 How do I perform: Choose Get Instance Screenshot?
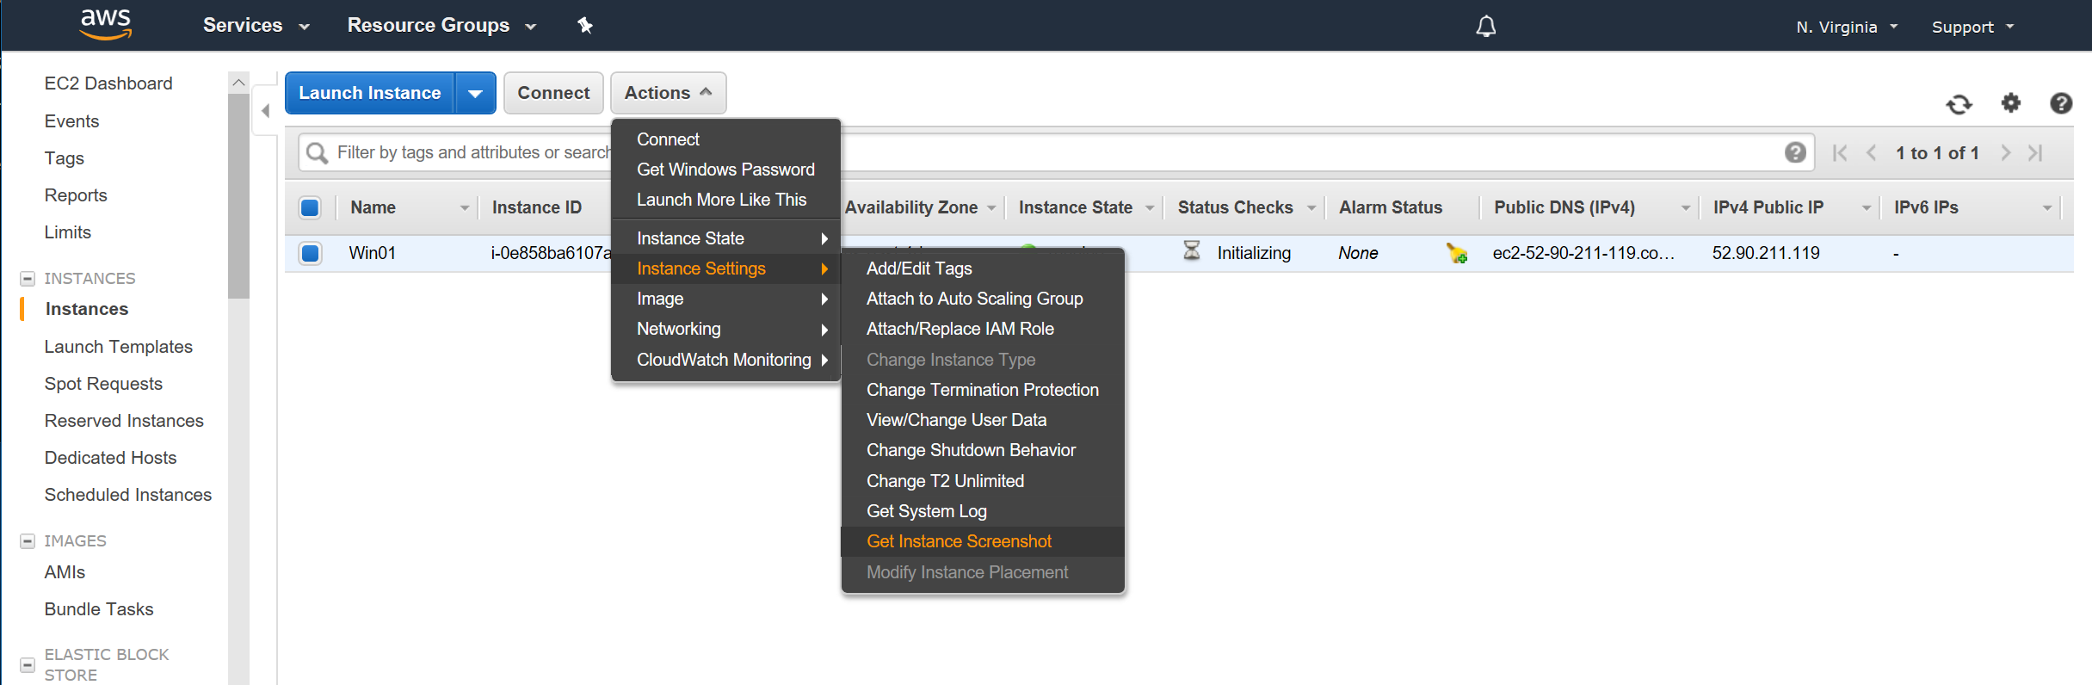click(983, 541)
